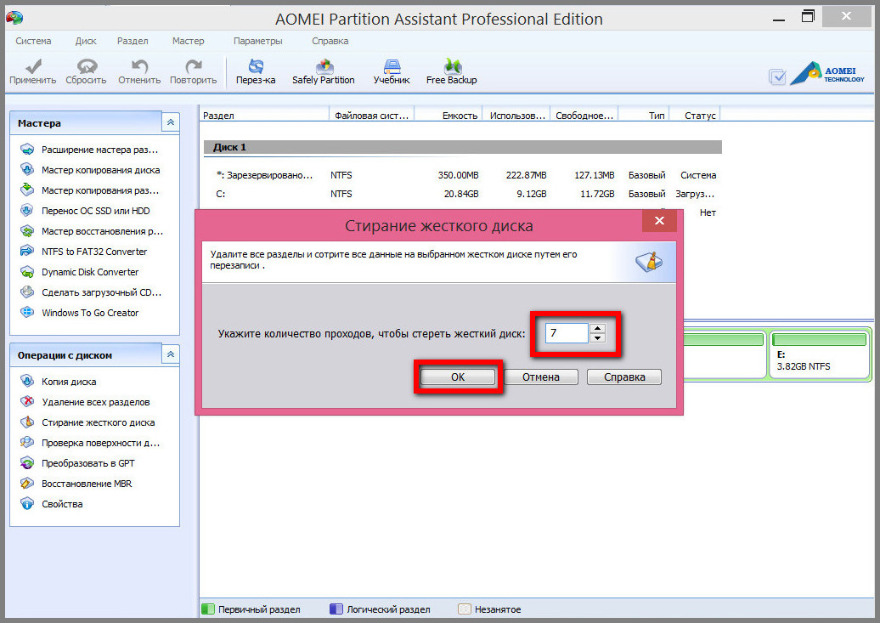
Task: Click the Применить (Apply) checkmark icon
Action: [x=32, y=67]
